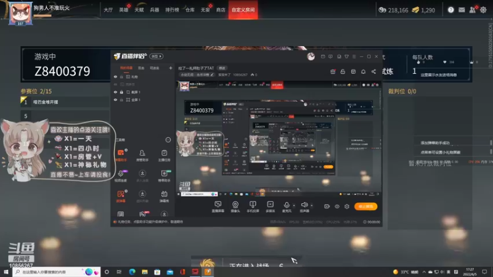Collapse the toolbox with the circular minus button
The image size is (493, 277).
click(168, 140)
